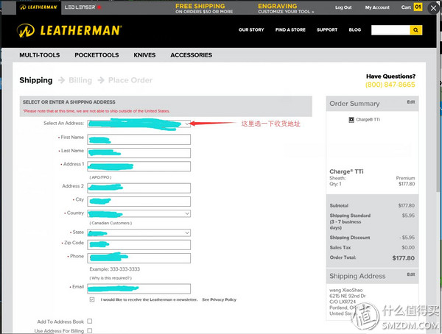The height and width of the screenshot is (334, 442).
Task: Open the KNIVES menu
Action: pos(144,55)
